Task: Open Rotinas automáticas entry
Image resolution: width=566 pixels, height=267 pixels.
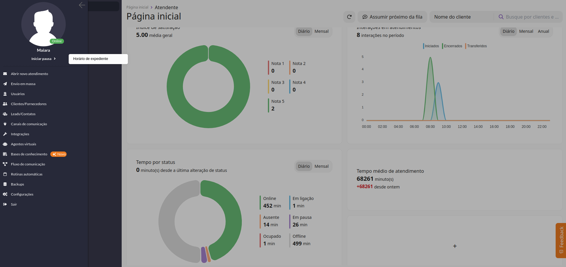Action: 27,174
